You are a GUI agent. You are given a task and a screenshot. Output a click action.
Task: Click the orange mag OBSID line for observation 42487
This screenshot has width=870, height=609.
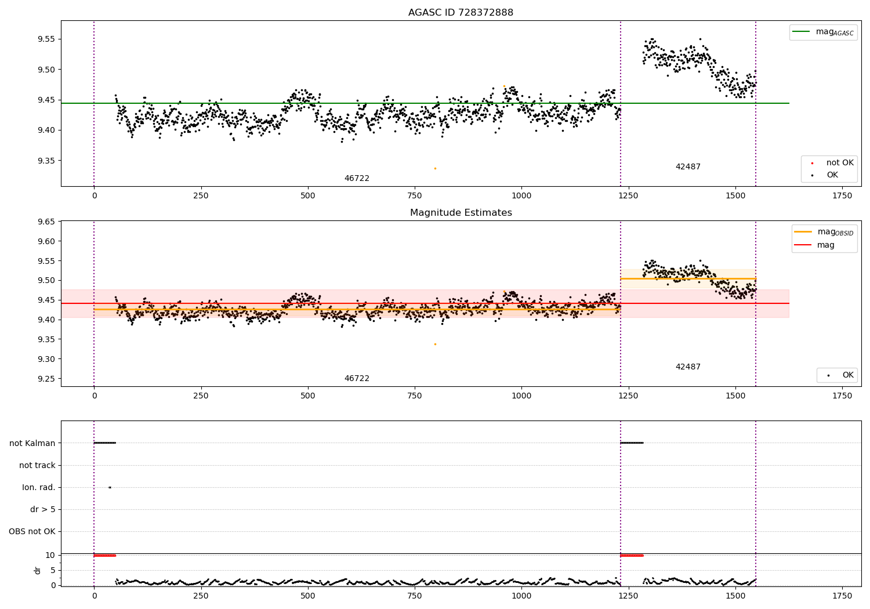click(x=688, y=279)
